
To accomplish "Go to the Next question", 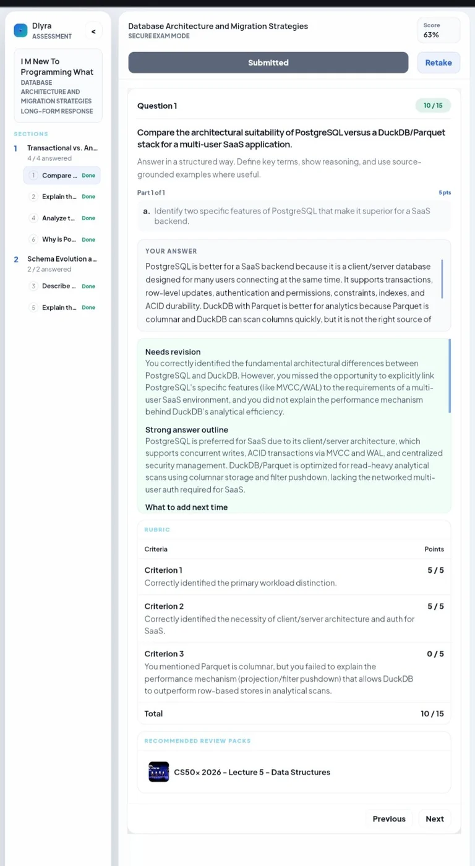I will (435, 818).
